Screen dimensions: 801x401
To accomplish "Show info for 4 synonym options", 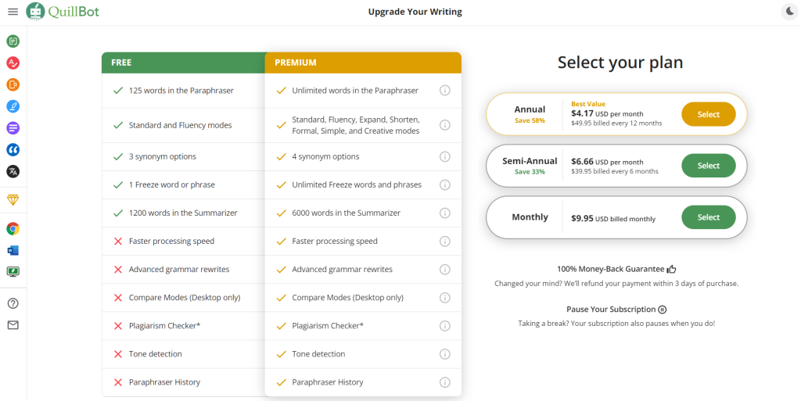I will (445, 156).
